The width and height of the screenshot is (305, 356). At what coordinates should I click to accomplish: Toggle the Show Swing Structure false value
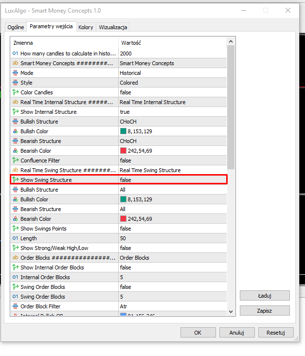point(173,180)
